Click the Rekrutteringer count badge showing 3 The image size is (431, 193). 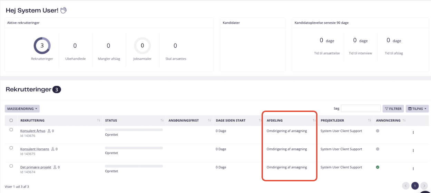coord(57,90)
